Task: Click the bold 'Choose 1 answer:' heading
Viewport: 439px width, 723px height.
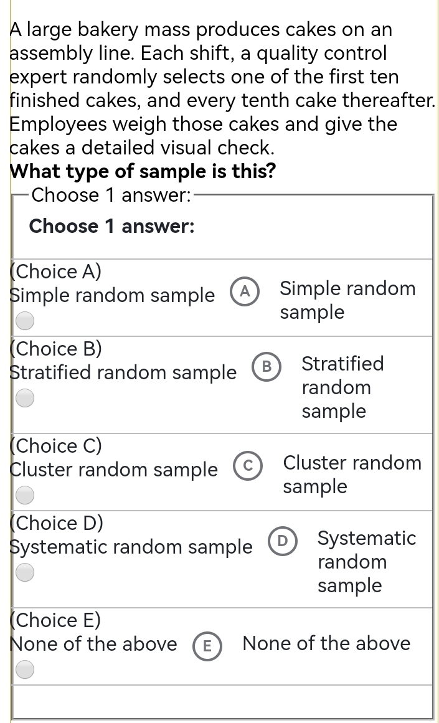Action: click(x=111, y=226)
